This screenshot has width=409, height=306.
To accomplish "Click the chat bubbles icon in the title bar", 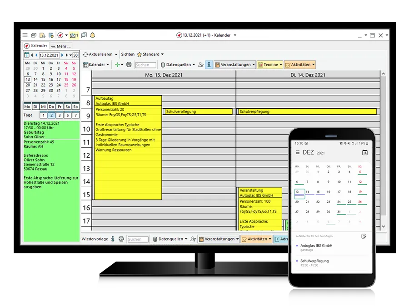I will pos(84,35).
